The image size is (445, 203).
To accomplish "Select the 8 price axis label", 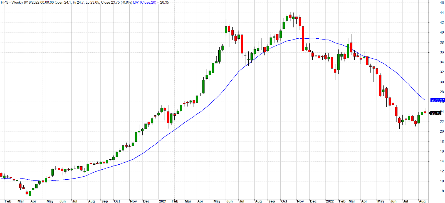I will (x=443, y=191).
